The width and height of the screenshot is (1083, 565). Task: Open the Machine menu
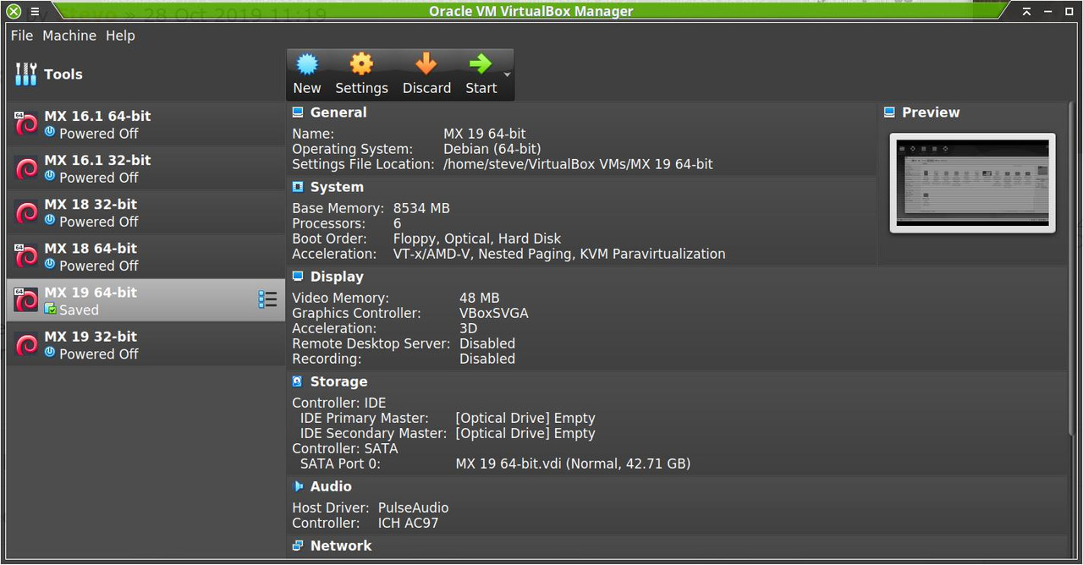(x=69, y=36)
